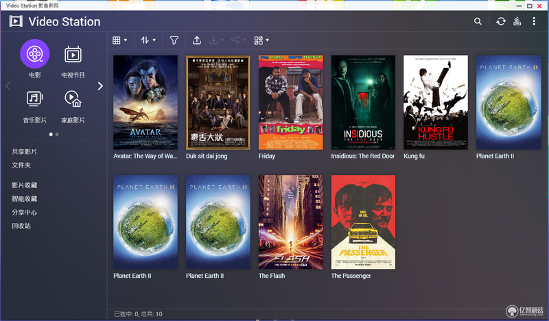Open the Insidious: The Red Door poster
549x321 pixels.
(x=363, y=102)
